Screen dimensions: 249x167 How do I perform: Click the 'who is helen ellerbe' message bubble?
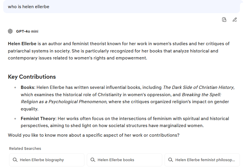[122, 7]
